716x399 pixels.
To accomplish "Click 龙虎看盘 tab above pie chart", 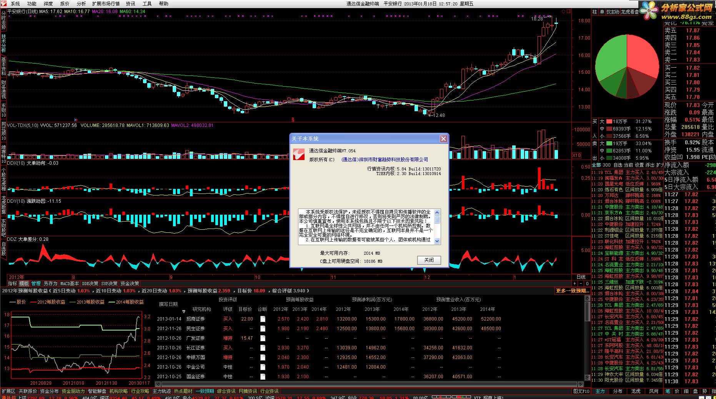I will click(629, 12).
